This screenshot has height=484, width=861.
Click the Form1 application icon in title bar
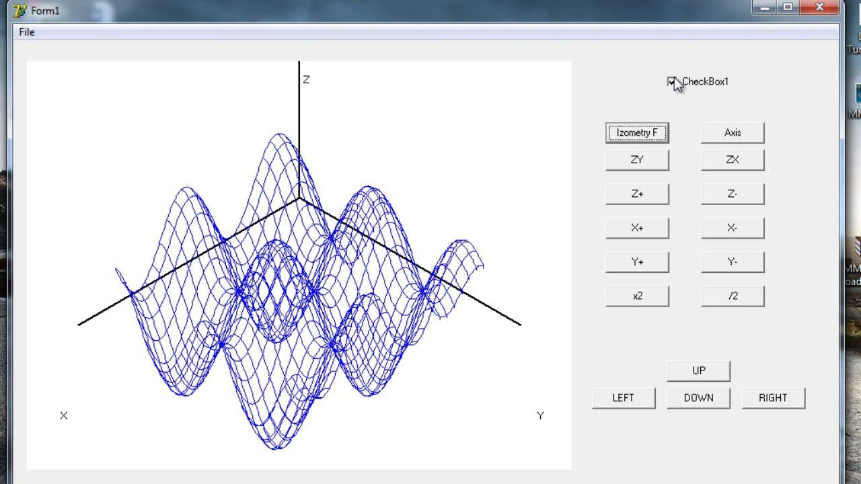click(x=20, y=11)
